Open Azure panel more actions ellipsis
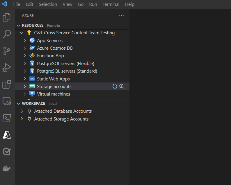The width and height of the screenshot is (231, 185). click(121, 15)
